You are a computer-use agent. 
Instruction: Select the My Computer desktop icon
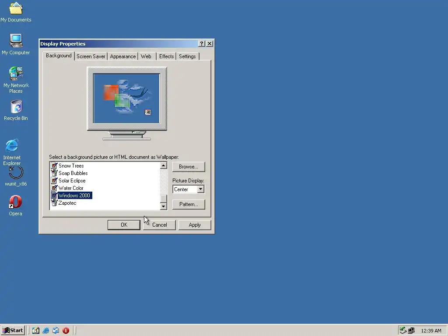click(x=16, y=45)
